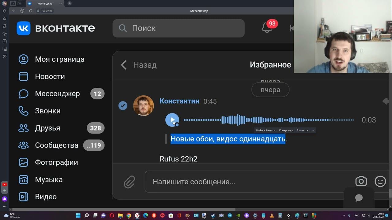Select the message checkmark next to Константин
The width and height of the screenshot is (392, 220).
pos(123,106)
